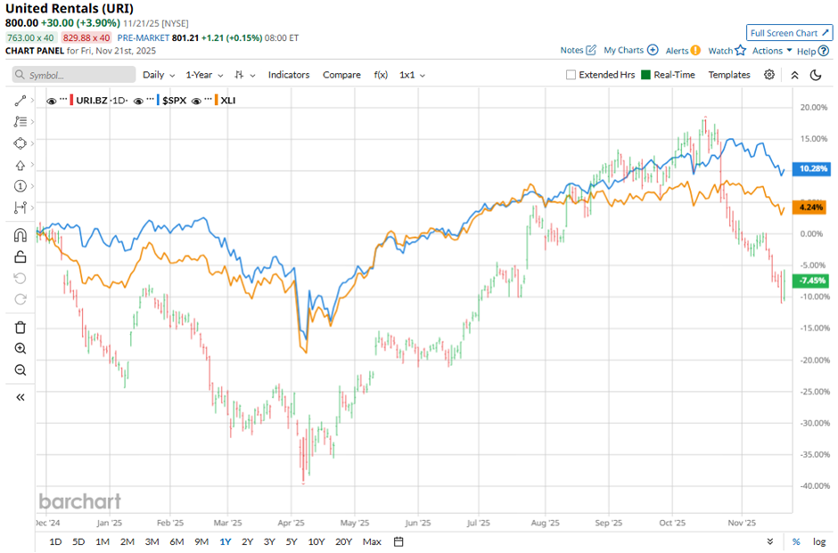This screenshot has width=838, height=553.
Task: Open the XLI series options dots
Action: 209,99
